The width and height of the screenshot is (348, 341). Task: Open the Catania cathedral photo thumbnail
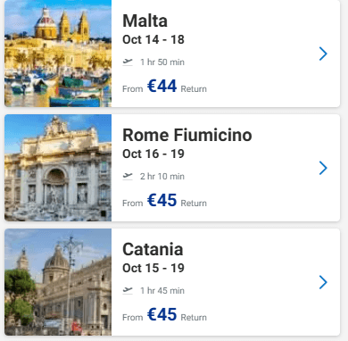coord(58,282)
